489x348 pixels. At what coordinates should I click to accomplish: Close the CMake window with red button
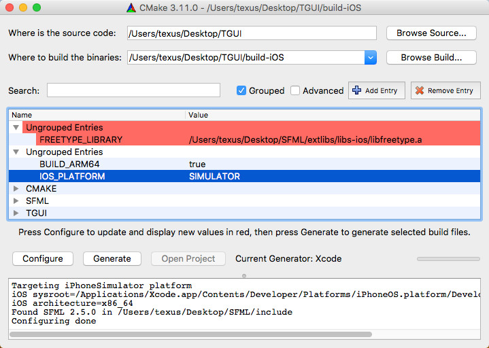click(10, 7)
